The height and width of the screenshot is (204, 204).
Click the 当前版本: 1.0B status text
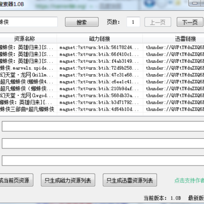point(163,198)
